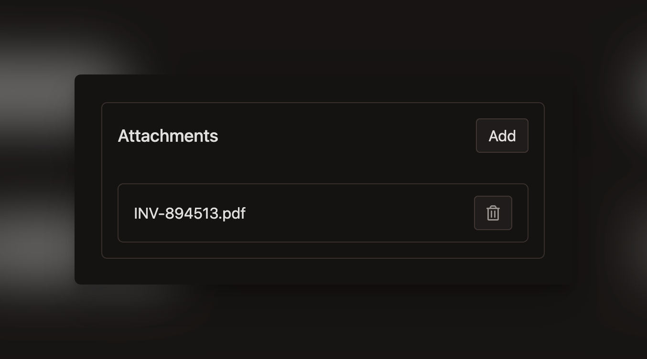This screenshot has height=359, width=647.
Task: Open the INV-894513.pdf file name
Action: (190, 213)
